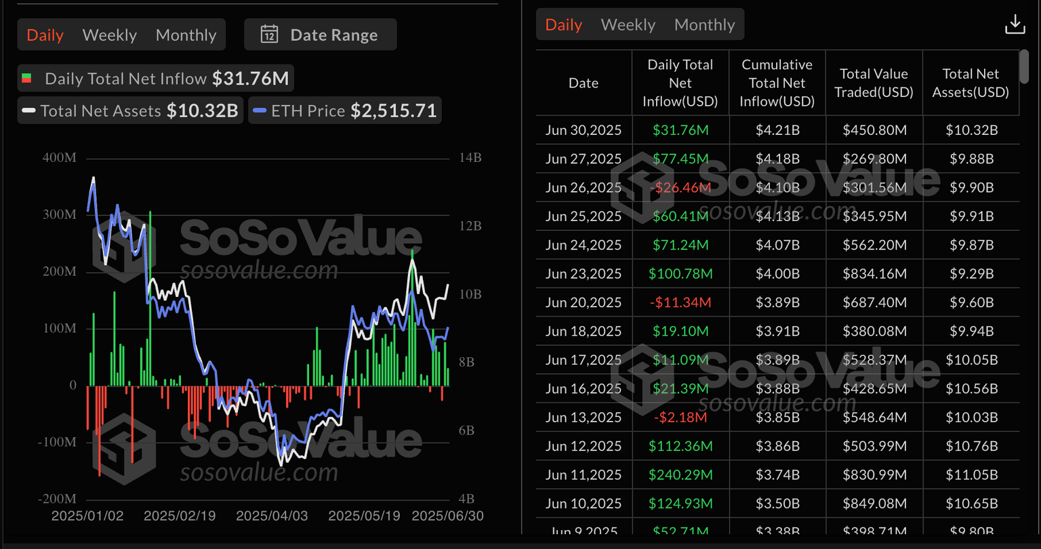Screen dimensions: 1041x549
Task: Click the $77.45M inflow cell
Action: coord(680,159)
